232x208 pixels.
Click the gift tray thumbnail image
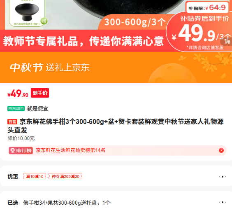27,13
